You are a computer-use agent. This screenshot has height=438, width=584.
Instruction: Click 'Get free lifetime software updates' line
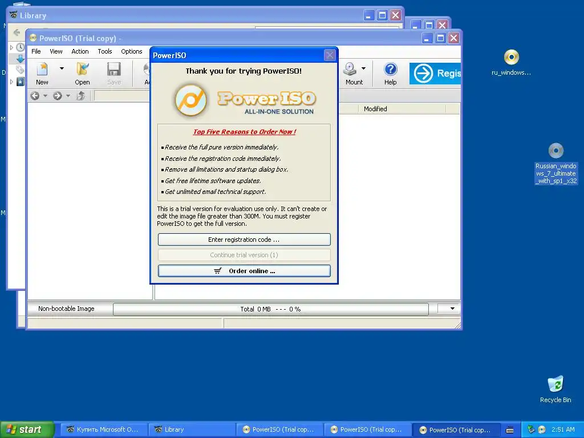click(212, 181)
